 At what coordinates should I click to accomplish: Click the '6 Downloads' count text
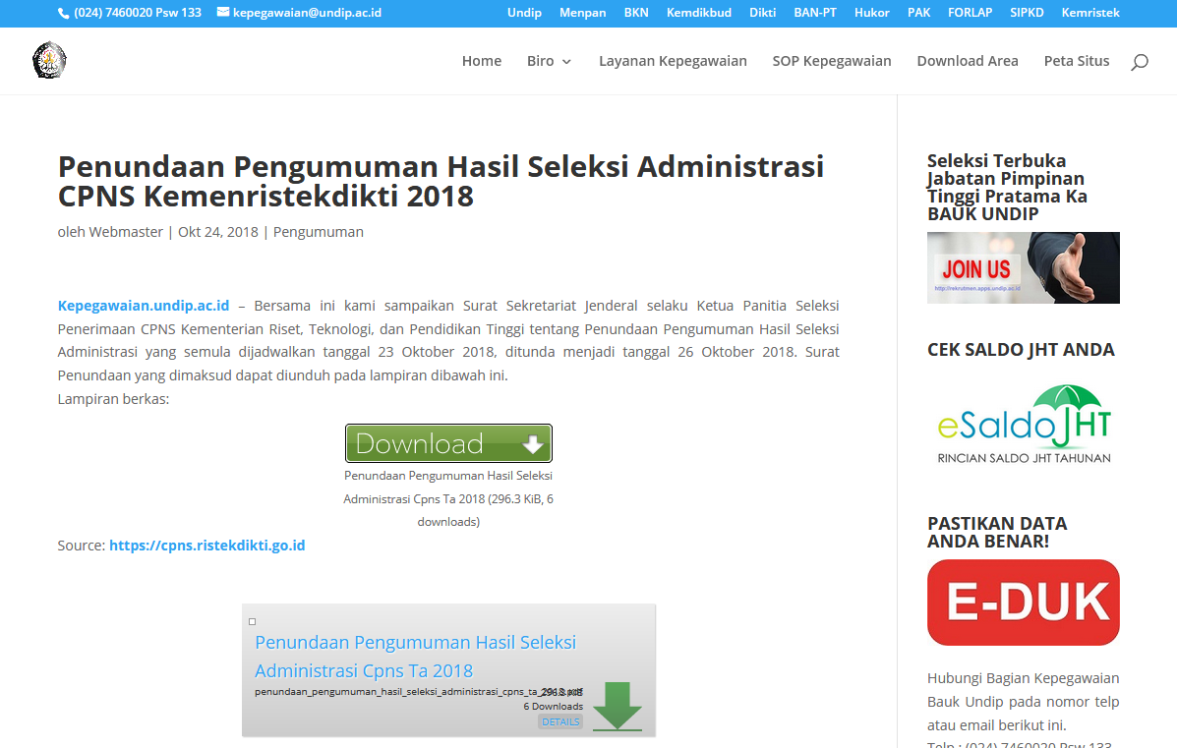(x=554, y=706)
